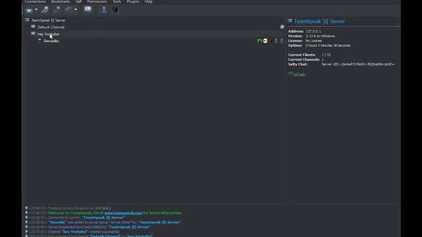Click the server icon beside tree root
The image size is (422, 237).
tap(27, 20)
